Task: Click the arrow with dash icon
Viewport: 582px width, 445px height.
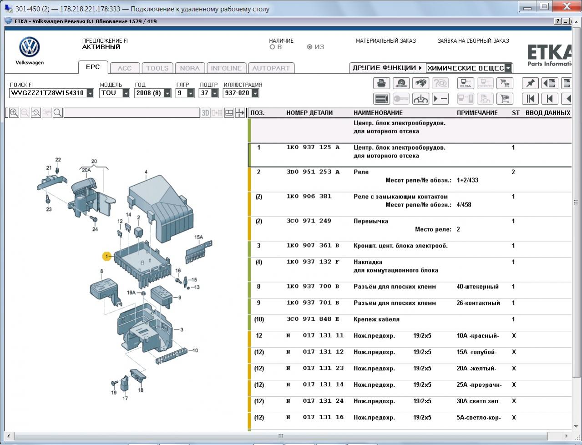Action: coord(440,98)
